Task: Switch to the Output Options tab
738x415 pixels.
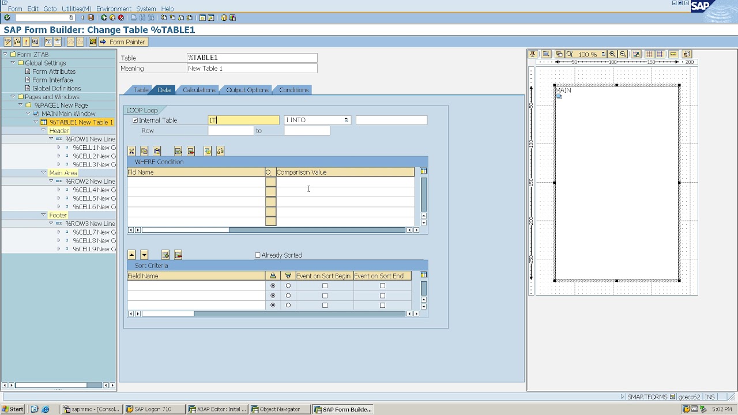Action: pyautogui.click(x=247, y=90)
